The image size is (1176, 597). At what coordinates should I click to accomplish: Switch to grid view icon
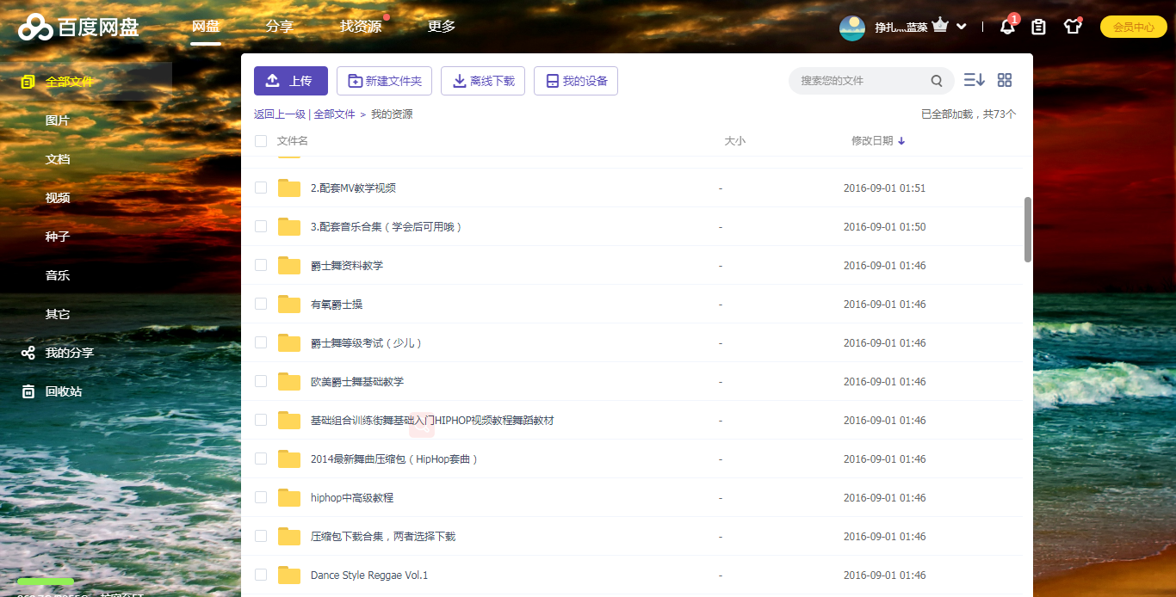1005,80
